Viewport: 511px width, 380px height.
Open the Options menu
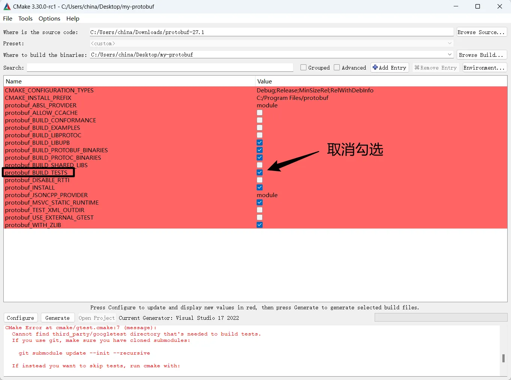(x=49, y=18)
